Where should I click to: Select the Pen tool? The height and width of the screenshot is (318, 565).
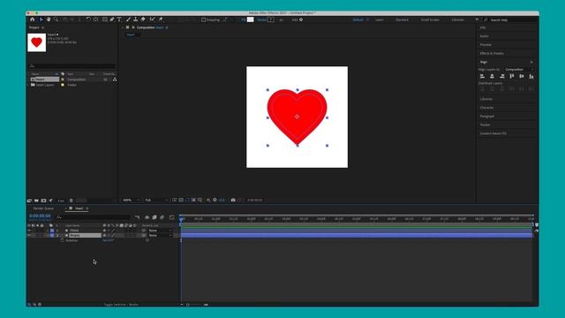click(x=112, y=19)
